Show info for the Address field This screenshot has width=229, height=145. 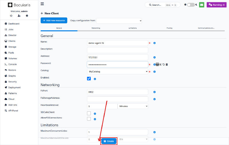click(154, 57)
